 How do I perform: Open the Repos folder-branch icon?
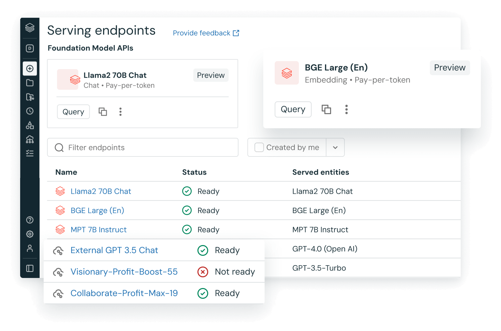(x=30, y=97)
